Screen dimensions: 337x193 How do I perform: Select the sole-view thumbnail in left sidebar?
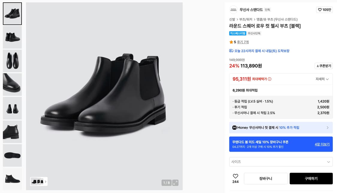[12, 155]
